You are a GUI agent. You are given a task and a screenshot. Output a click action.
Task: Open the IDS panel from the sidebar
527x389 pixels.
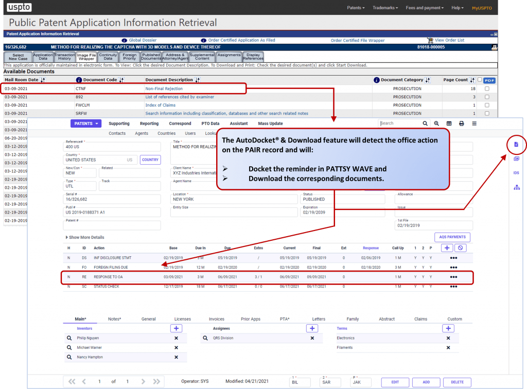click(516, 173)
